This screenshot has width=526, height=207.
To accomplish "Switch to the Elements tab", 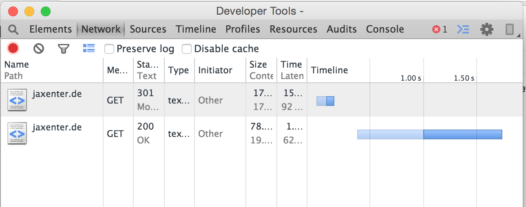I will 51,29.
